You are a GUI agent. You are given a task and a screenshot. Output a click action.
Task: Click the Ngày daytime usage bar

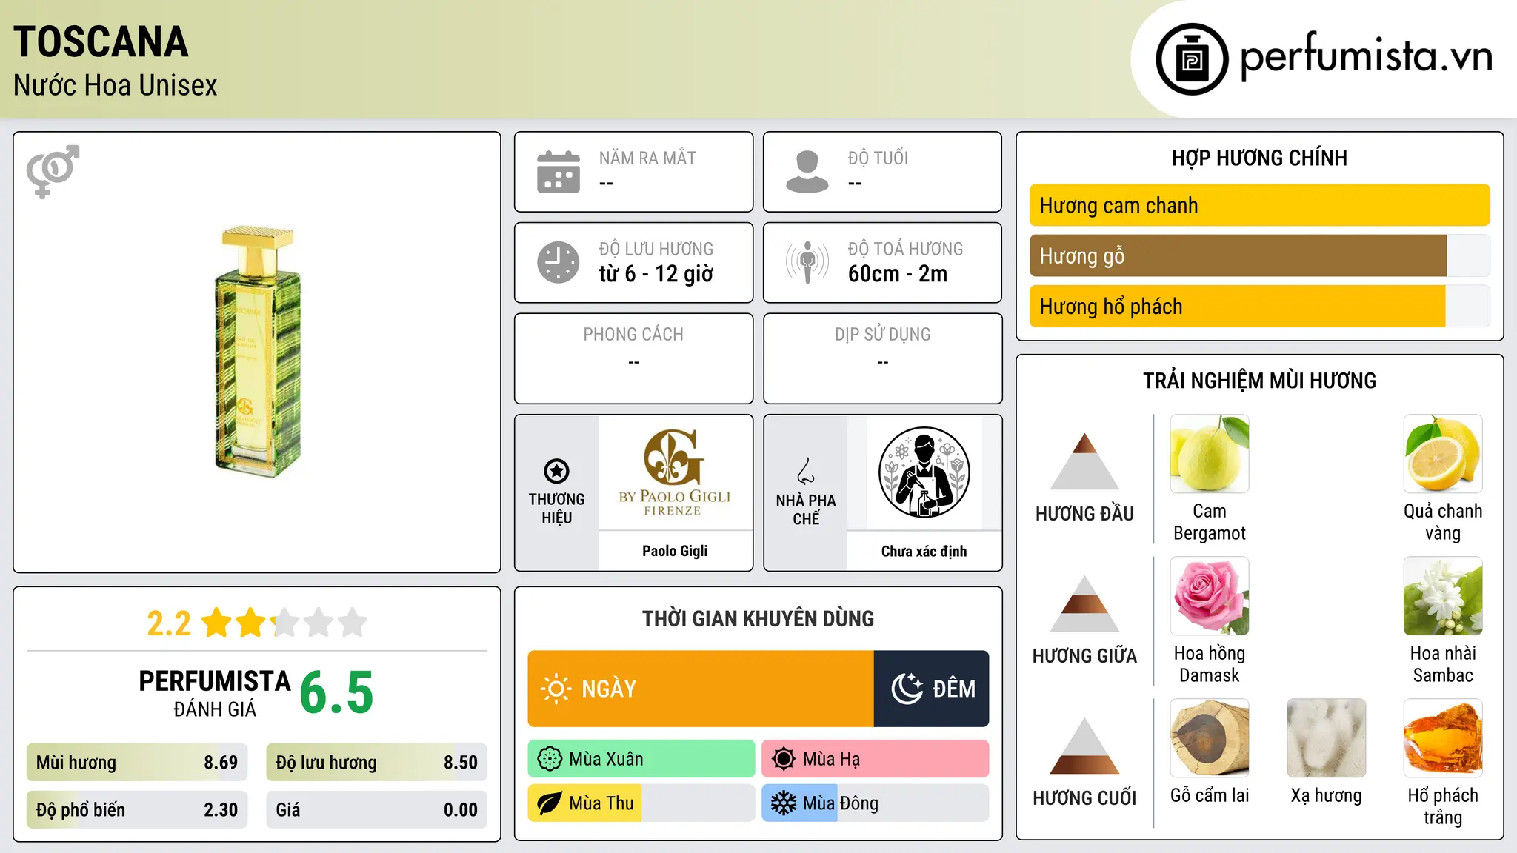pyautogui.click(x=701, y=689)
